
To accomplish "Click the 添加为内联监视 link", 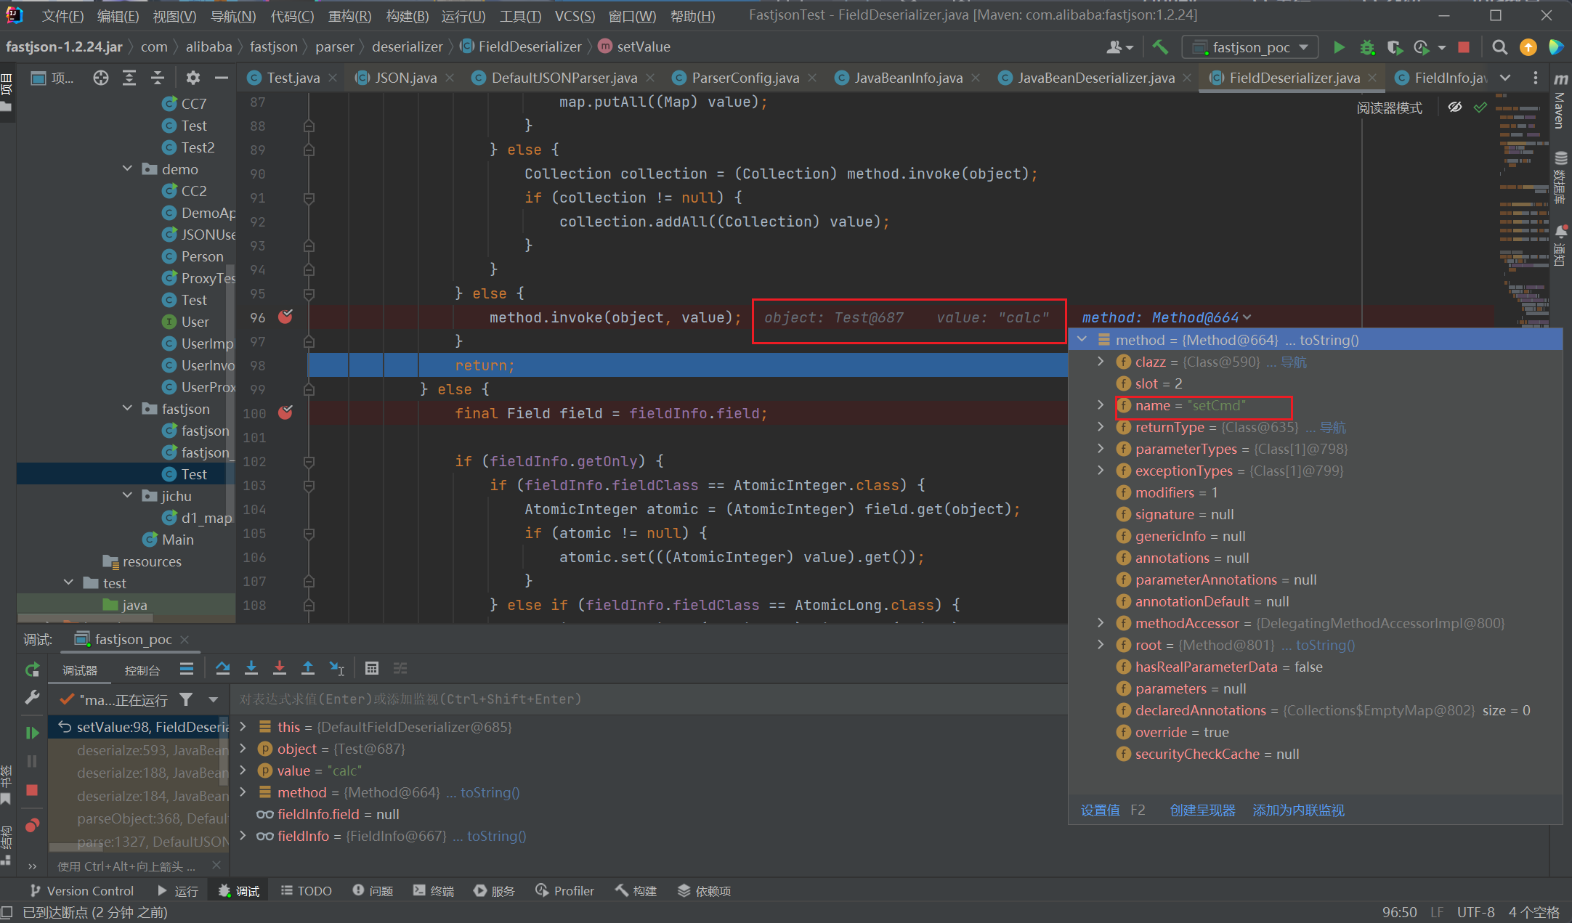I will [1298, 810].
